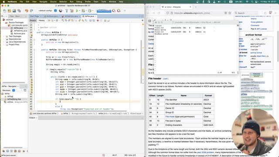This screenshot has height=157, width=279.
Task: Click year 2038 problem link
Action: click(205, 152)
